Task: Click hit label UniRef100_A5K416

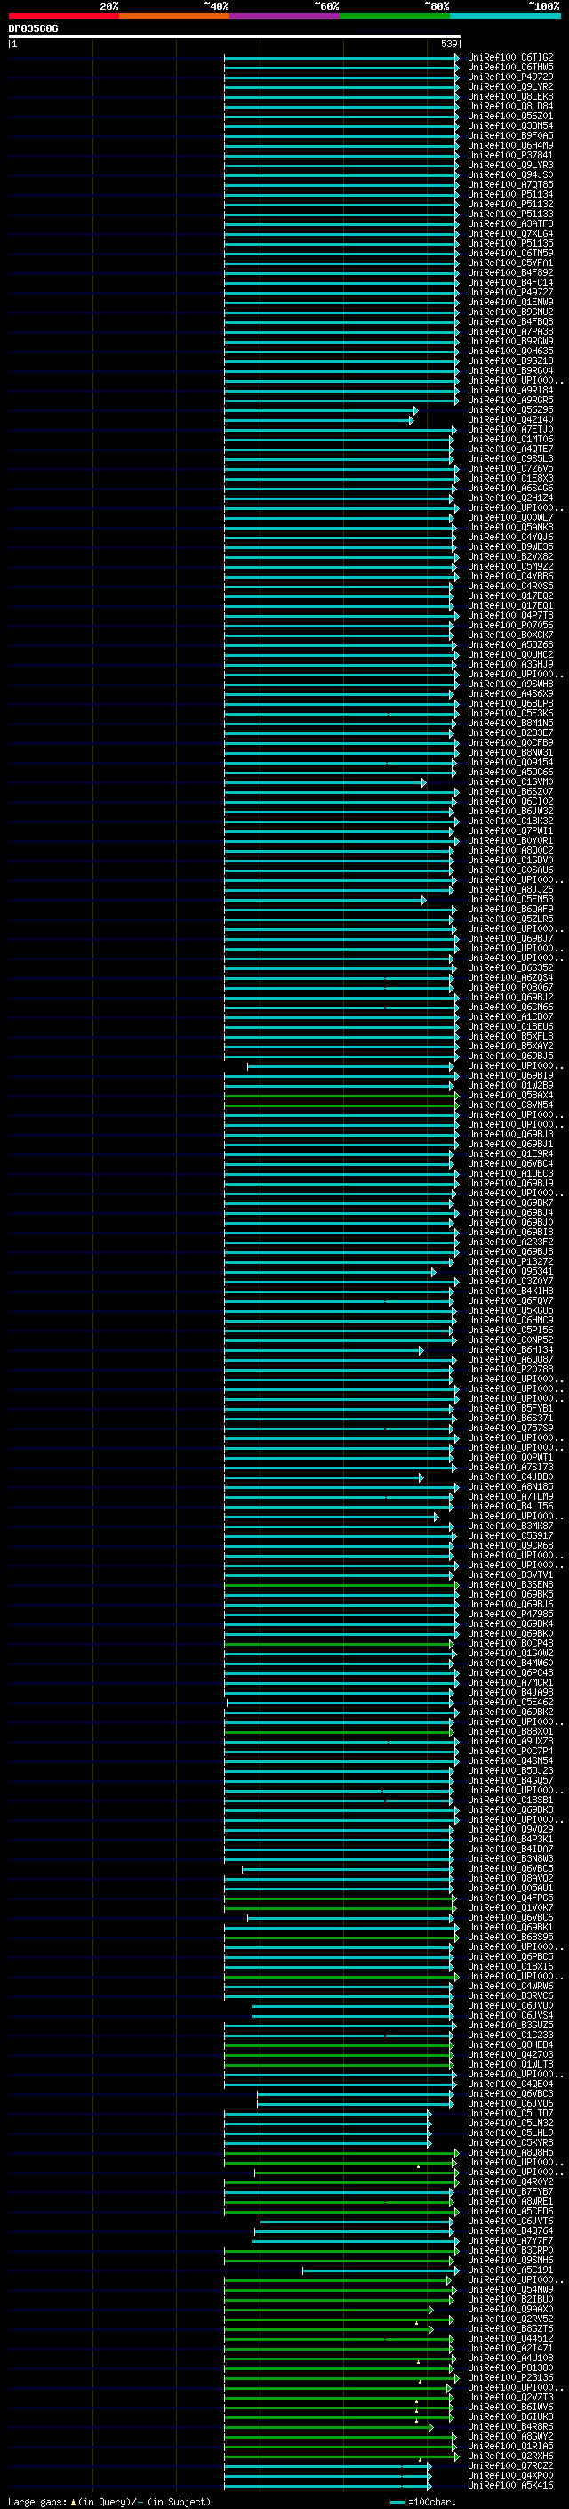Action: click(x=510, y=2486)
